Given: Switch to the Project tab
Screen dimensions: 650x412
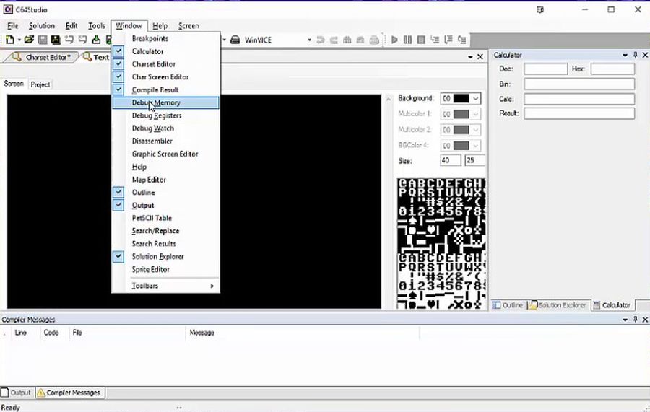Looking at the screenshot, I should click(x=40, y=84).
